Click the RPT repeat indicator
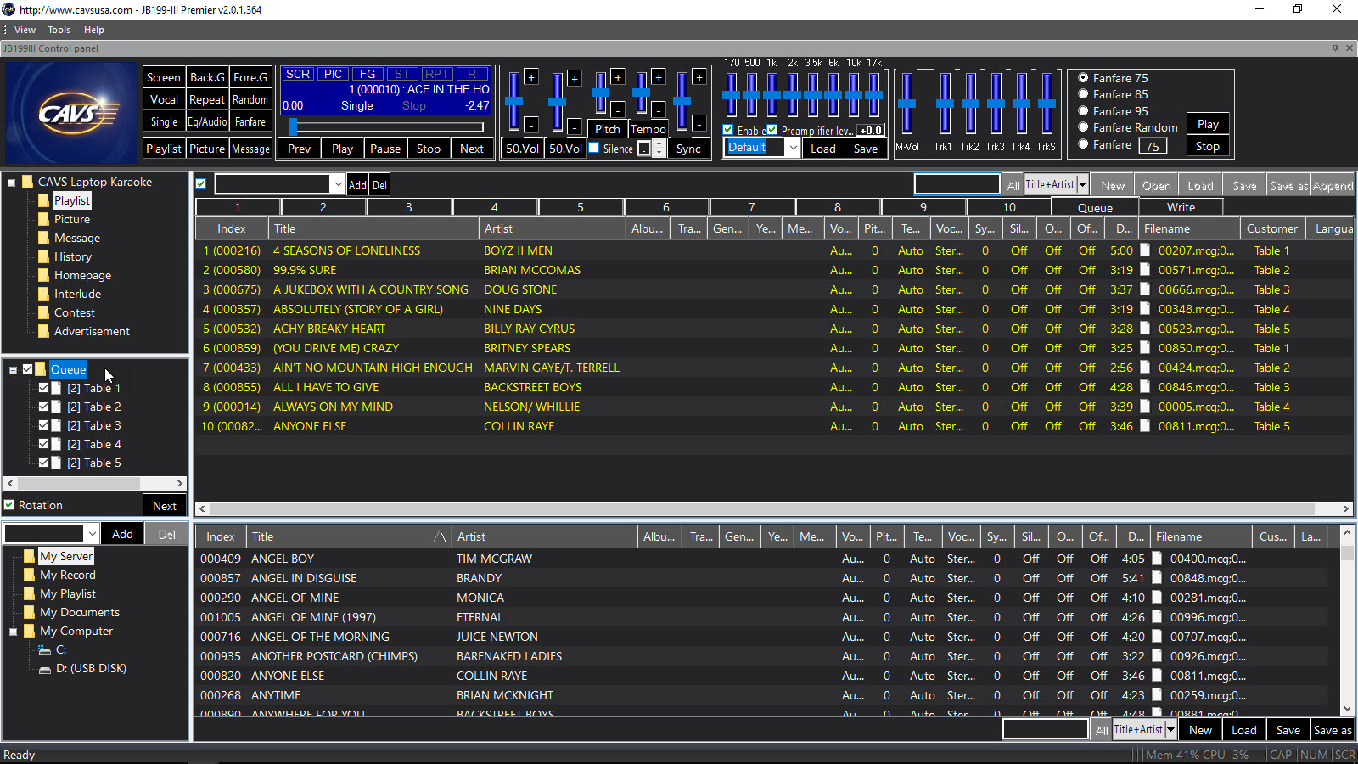 [x=437, y=75]
